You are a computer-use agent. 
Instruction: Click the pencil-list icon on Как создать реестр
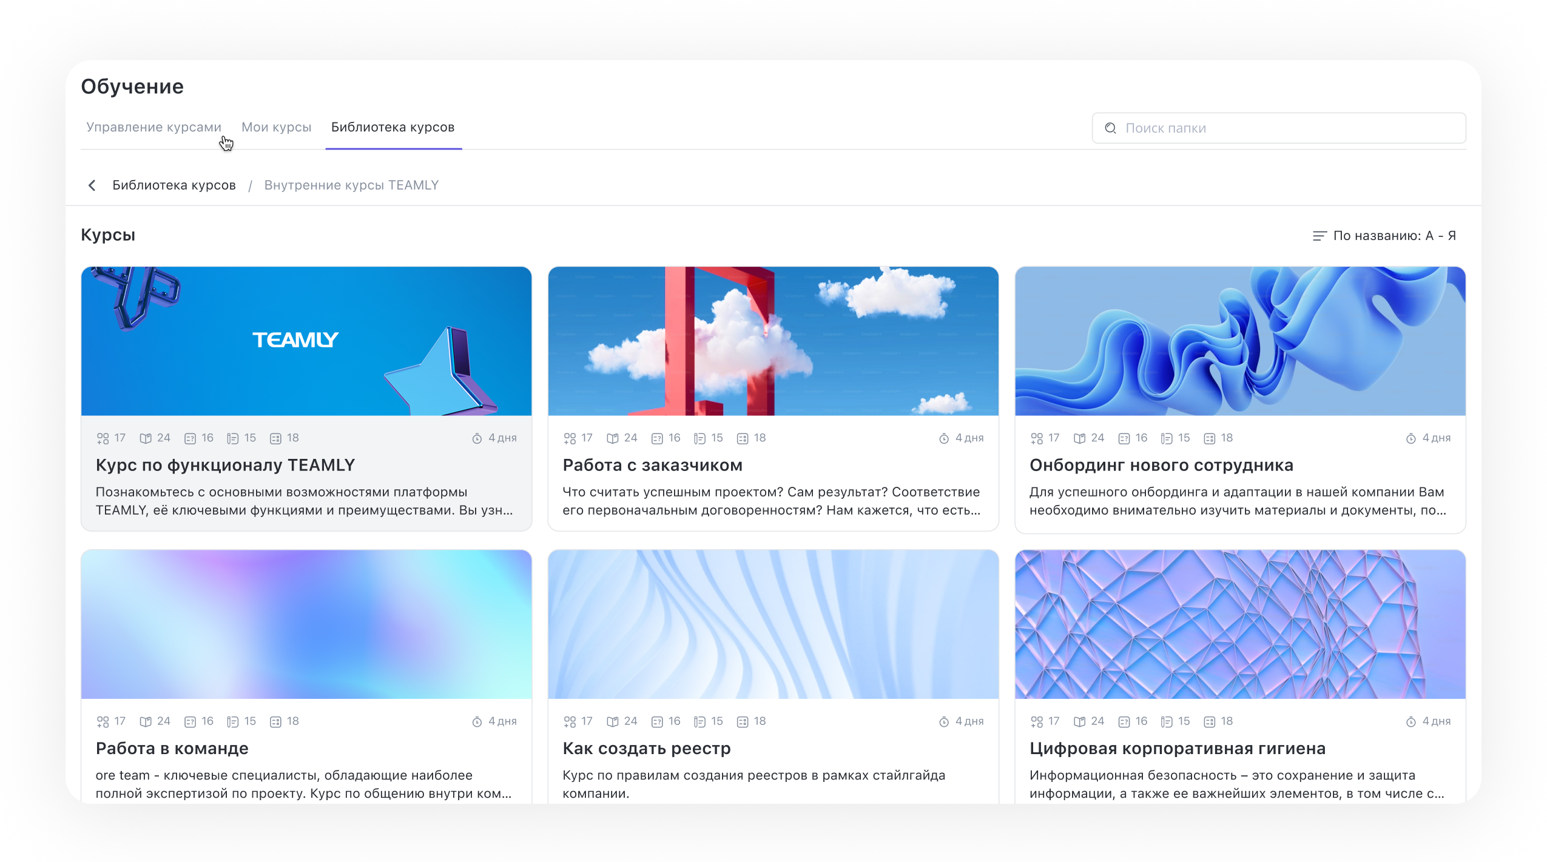(699, 721)
